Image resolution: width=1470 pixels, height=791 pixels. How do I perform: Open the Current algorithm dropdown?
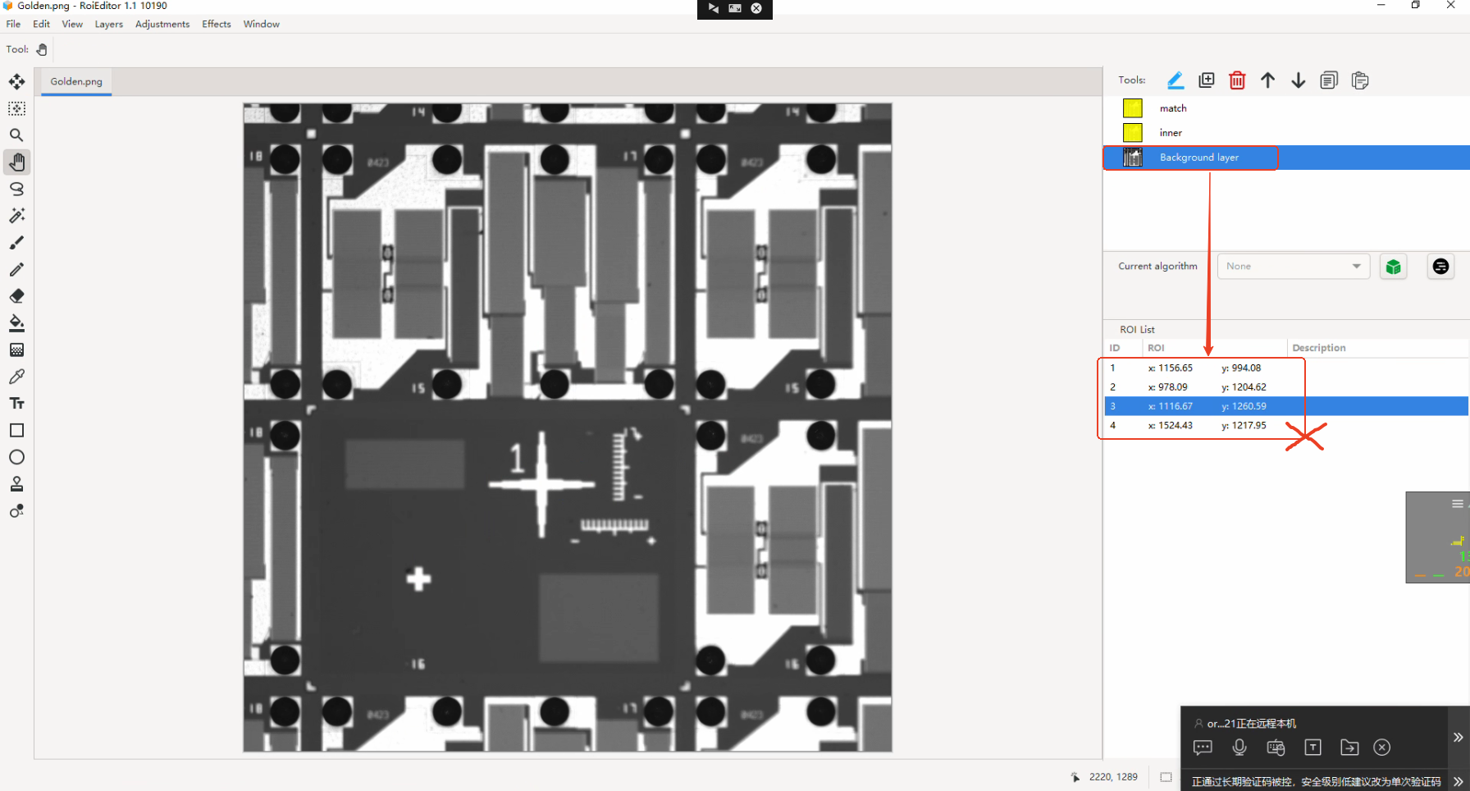click(1294, 266)
